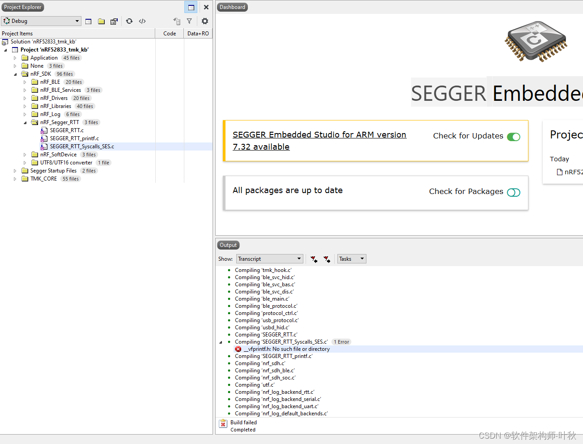Select UTF8/UTF16 converter folder
Screen dimensions: 583x444
coord(66,163)
